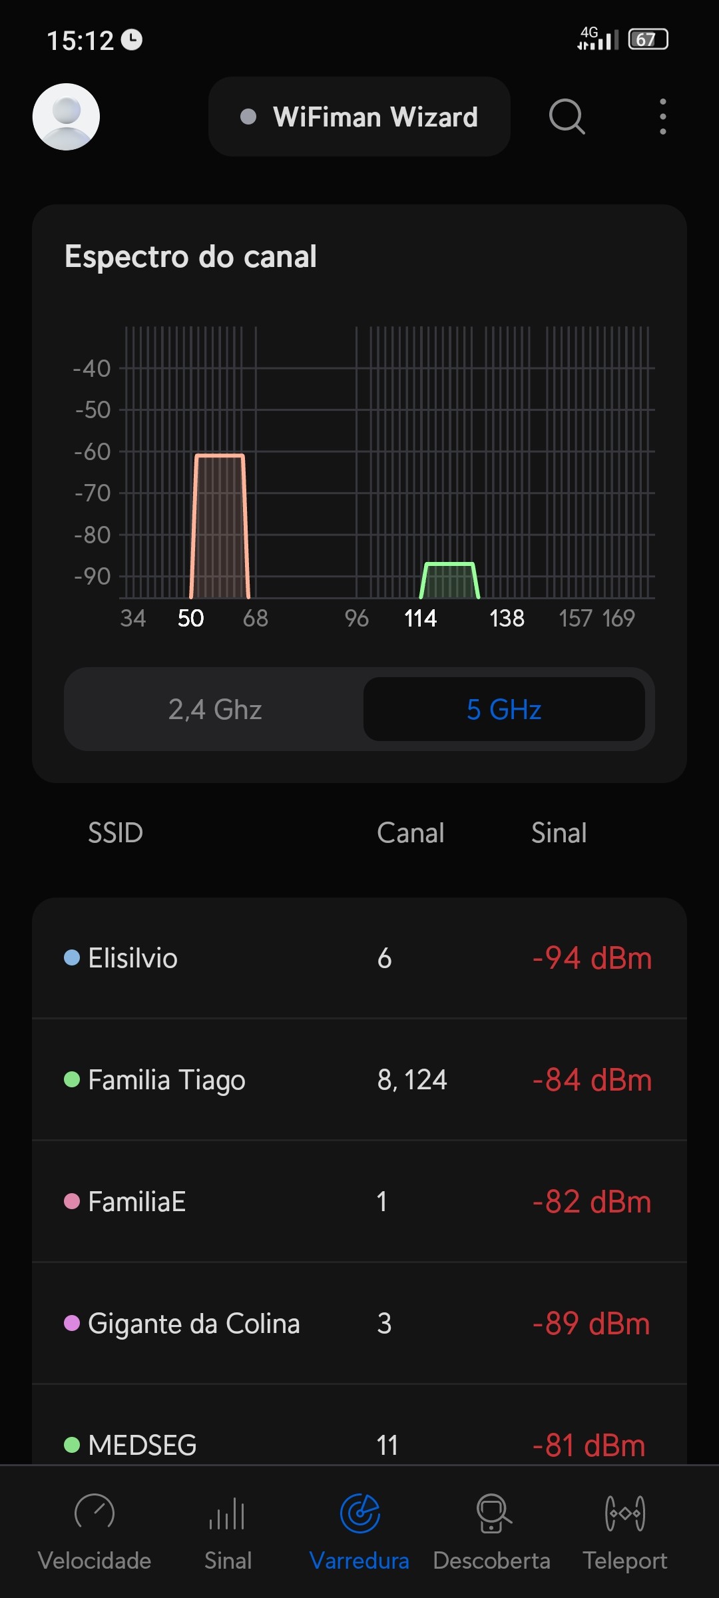Click the pink channel 50 spectrum block
The image size is (719, 1598).
(x=220, y=526)
